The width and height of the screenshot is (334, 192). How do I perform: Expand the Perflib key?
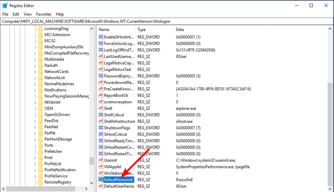[x=35, y=133]
